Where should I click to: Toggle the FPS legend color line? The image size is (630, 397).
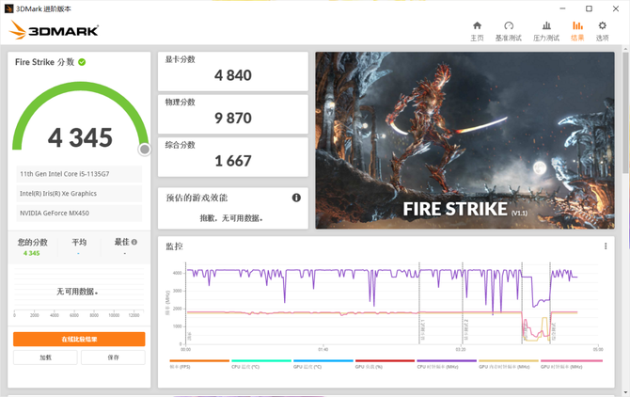point(199,361)
